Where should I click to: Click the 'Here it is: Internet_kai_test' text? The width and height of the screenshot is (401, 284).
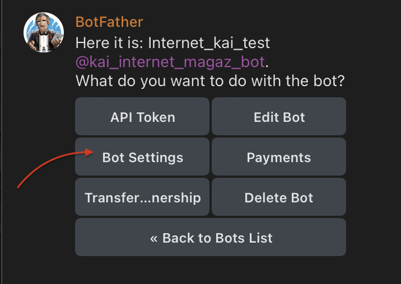[172, 42]
